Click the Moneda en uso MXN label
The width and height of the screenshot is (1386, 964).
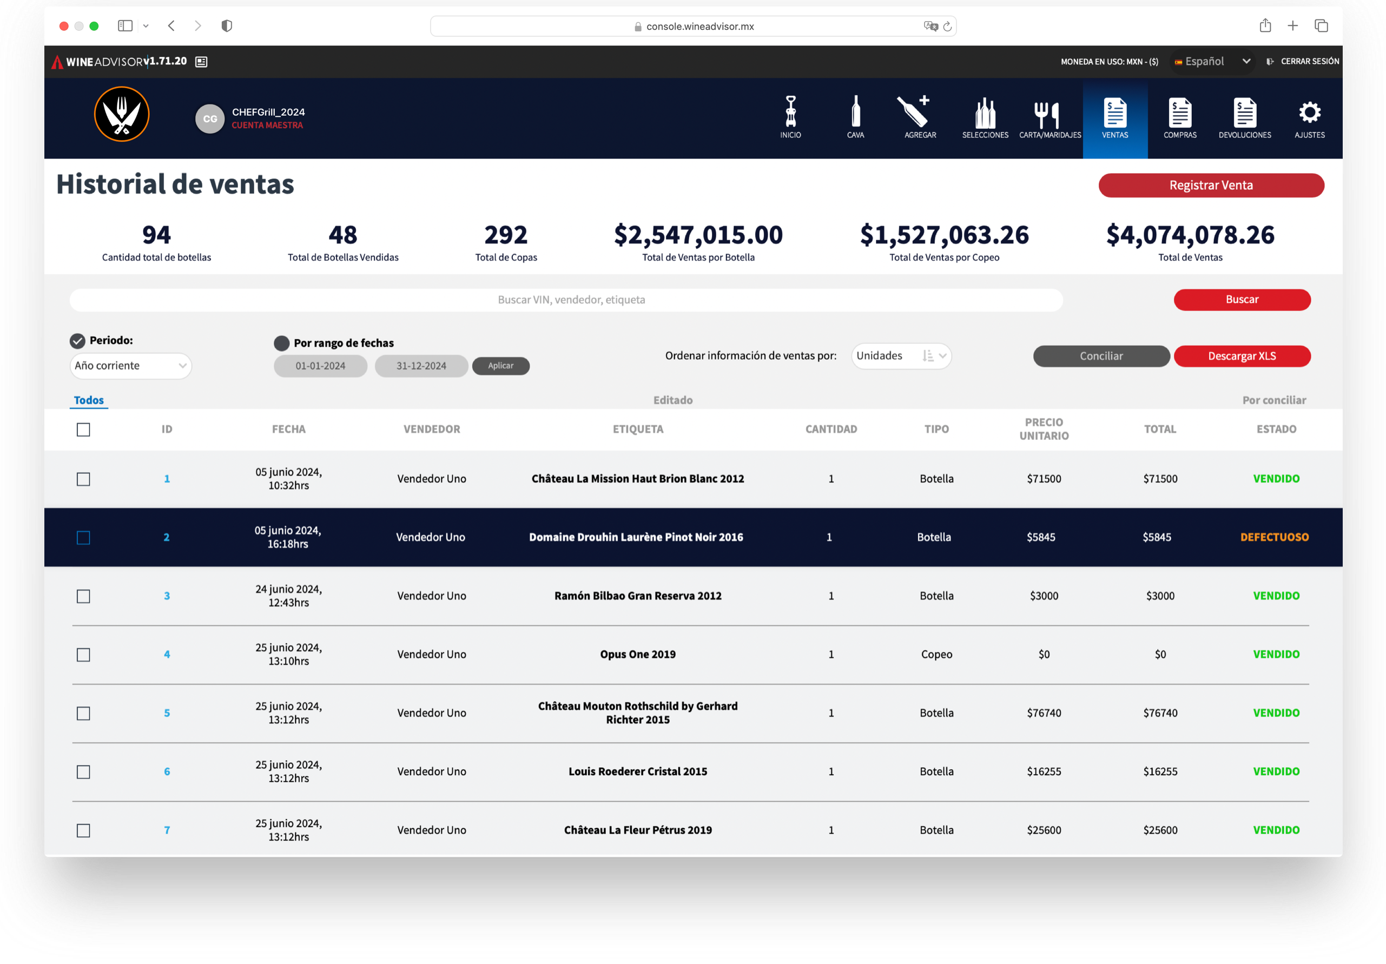pyautogui.click(x=1109, y=62)
